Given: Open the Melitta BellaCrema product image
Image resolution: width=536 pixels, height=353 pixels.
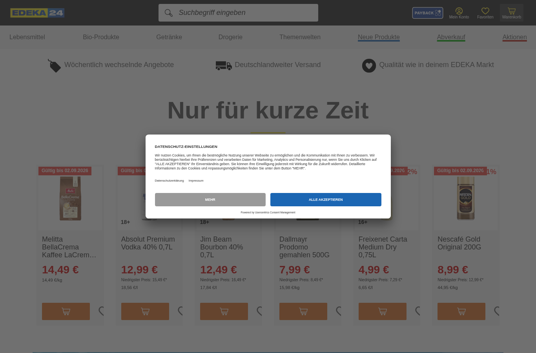Looking at the screenshot, I should pyautogui.click(x=70, y=198).
